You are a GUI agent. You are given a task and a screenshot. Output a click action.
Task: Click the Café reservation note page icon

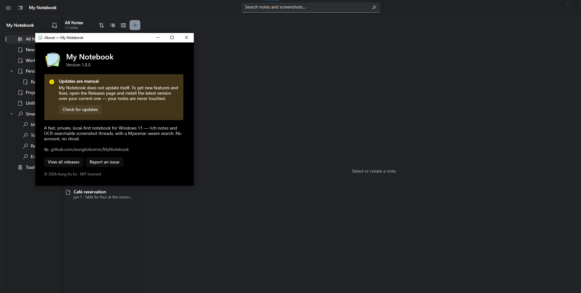coord(68,192)
